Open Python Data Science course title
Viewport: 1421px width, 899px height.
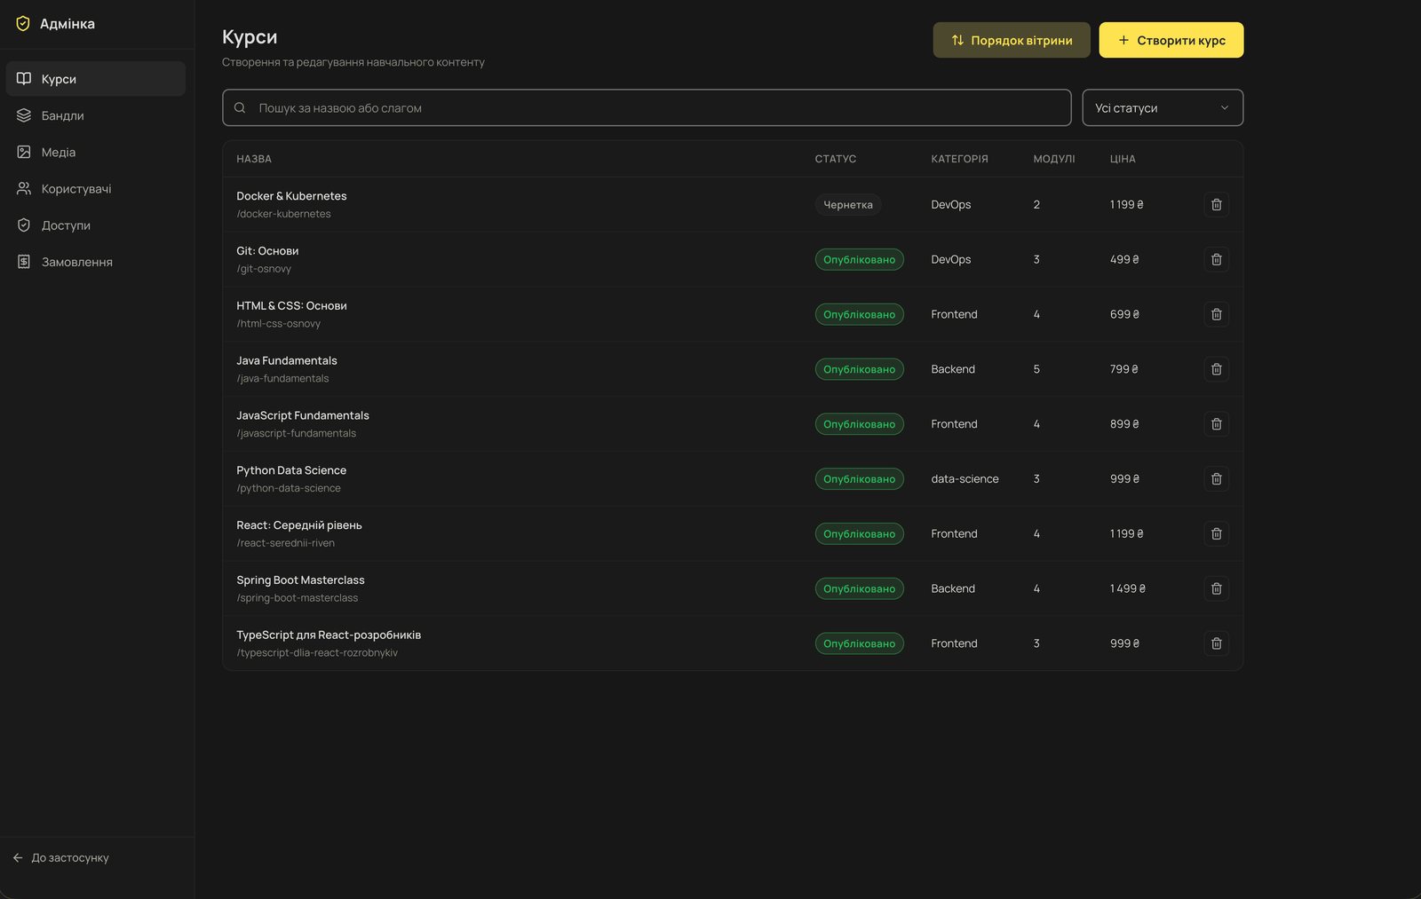click(x=291, y=470)
